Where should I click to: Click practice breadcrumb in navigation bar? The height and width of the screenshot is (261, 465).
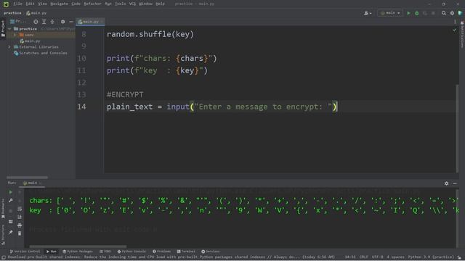tap(12, 13)
